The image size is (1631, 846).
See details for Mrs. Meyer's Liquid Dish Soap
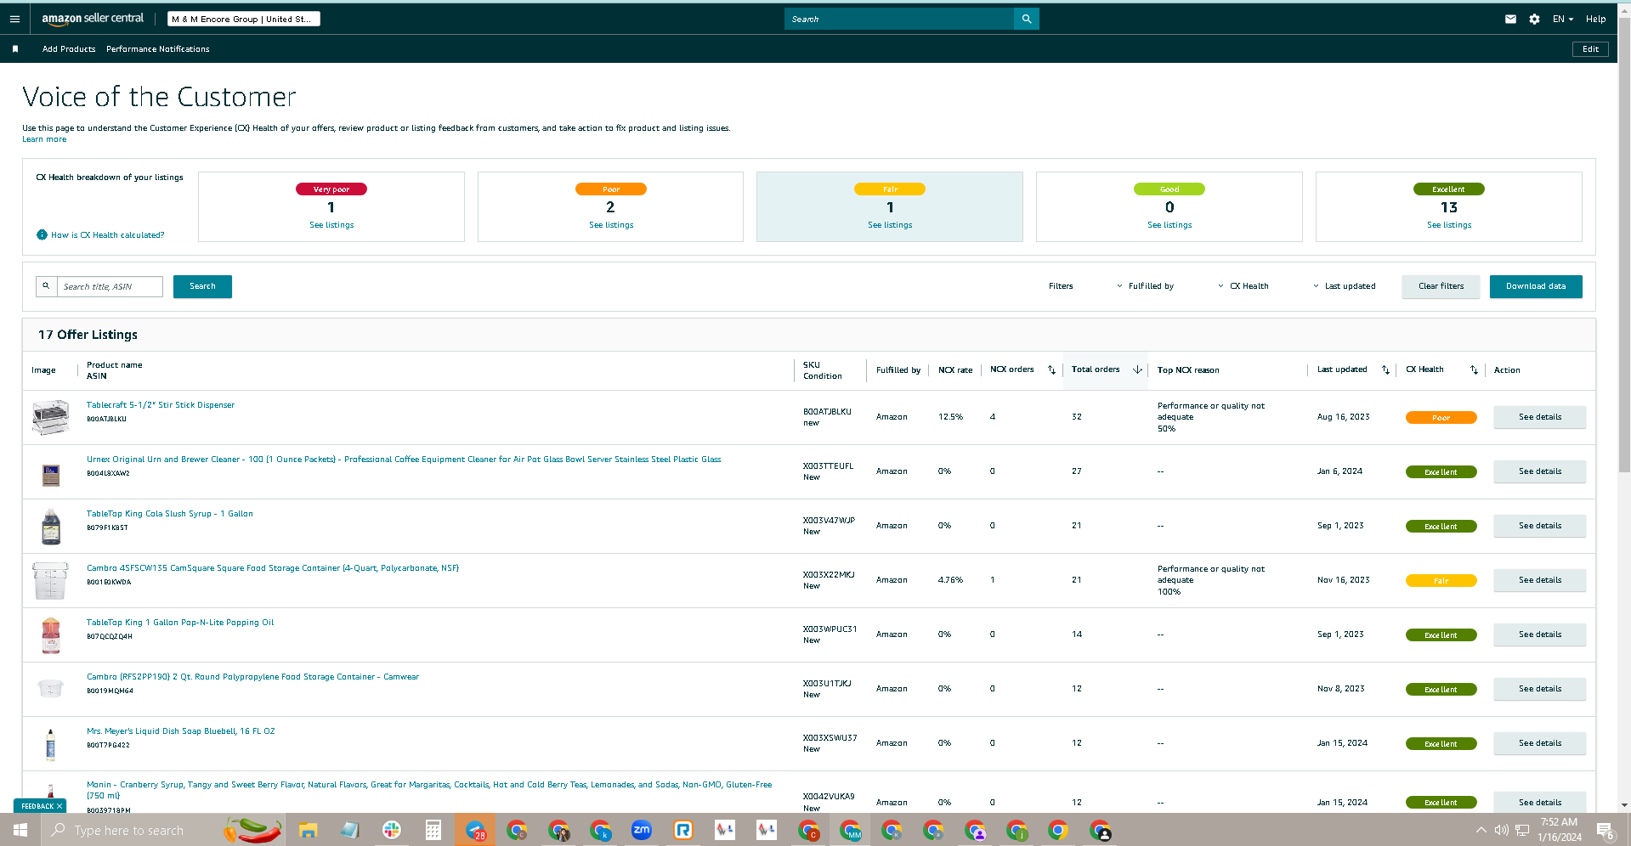(x=1539, y=743)
